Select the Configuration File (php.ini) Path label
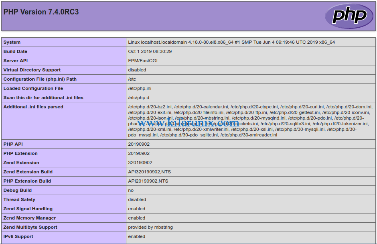Screen dimensions: 377x244 pos(40,79)
